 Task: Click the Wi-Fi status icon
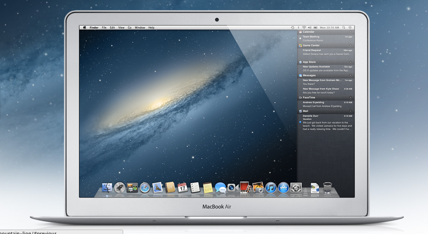pos(304,28)
